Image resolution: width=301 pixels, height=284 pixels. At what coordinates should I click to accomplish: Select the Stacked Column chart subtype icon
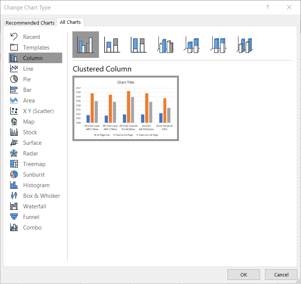[x=112, y=45]
